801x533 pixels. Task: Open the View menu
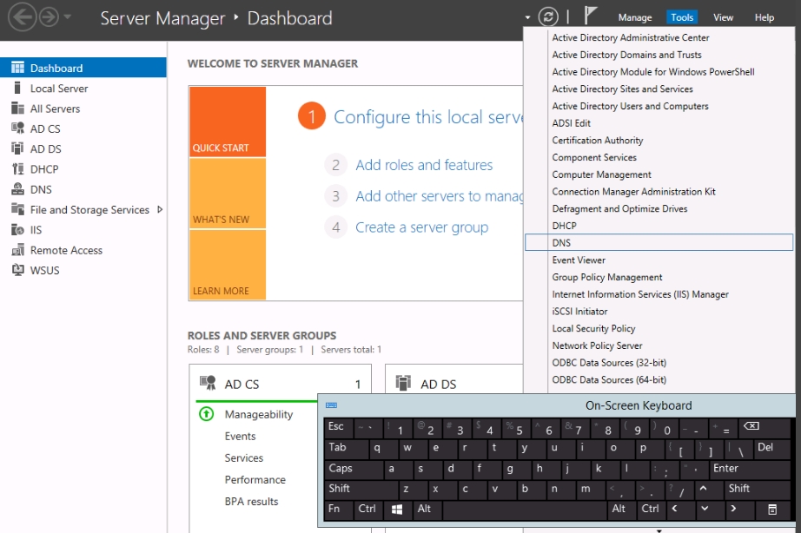click(723, 17)
